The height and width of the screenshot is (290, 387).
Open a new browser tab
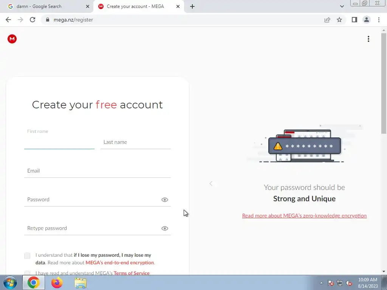[x=192, y=6]
